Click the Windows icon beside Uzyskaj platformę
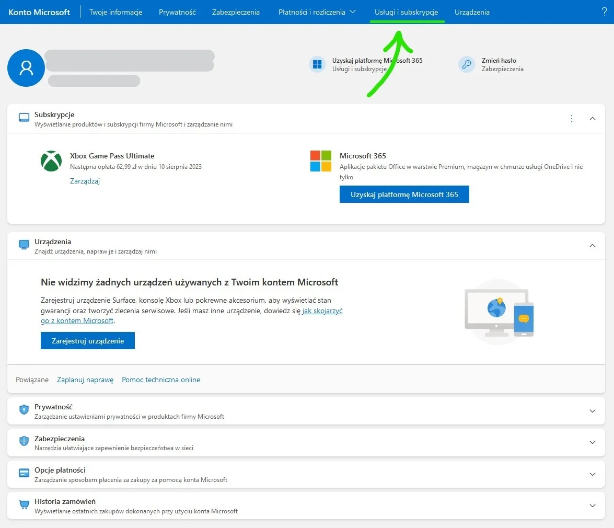 pyautogui.click(x=317, y=64)
